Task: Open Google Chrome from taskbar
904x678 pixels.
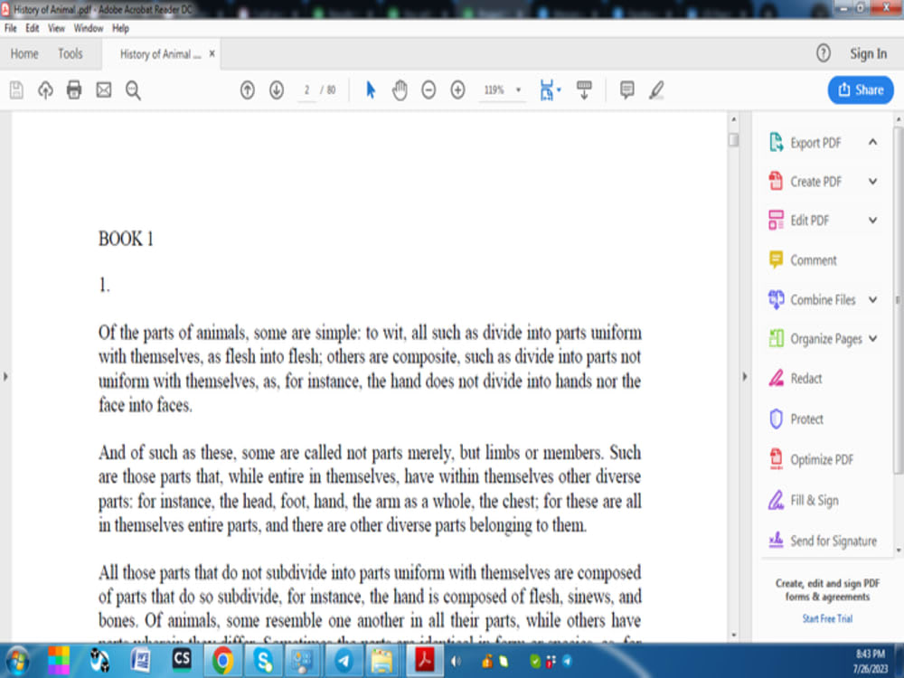Action: tap(222, 661)
